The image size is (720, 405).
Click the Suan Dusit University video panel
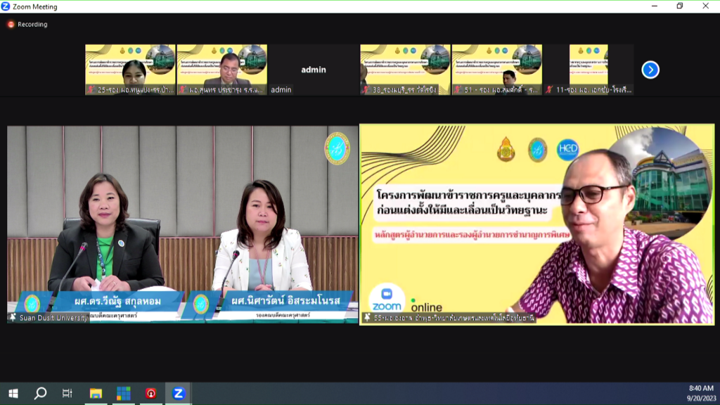click(183, 224)
